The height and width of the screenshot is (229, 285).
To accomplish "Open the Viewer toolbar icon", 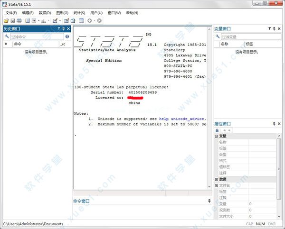I will click(x=34, y=21).
